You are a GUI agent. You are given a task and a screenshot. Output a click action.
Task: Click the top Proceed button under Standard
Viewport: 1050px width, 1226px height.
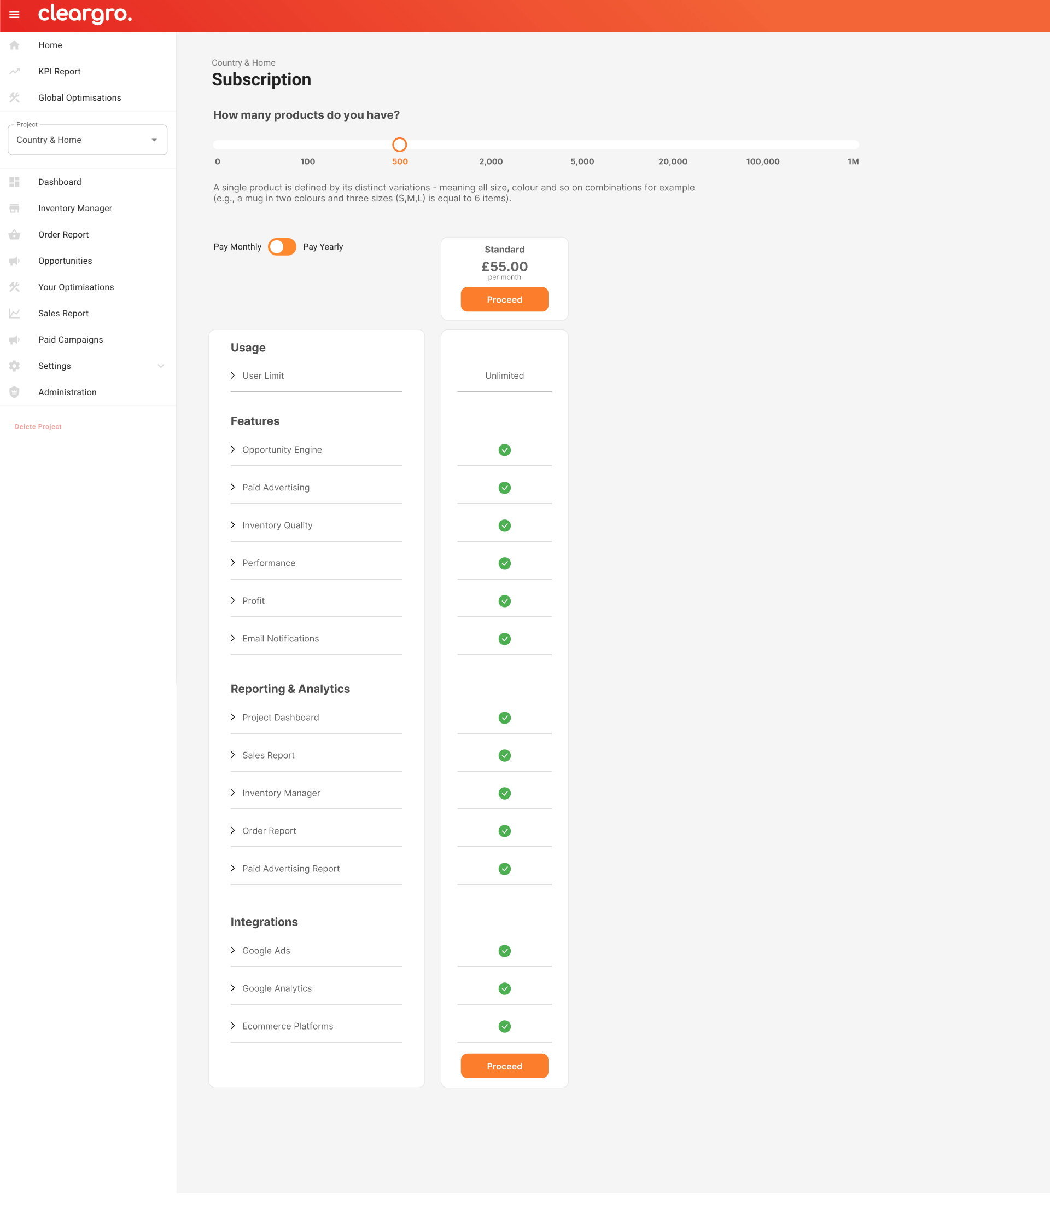(504, 299)
